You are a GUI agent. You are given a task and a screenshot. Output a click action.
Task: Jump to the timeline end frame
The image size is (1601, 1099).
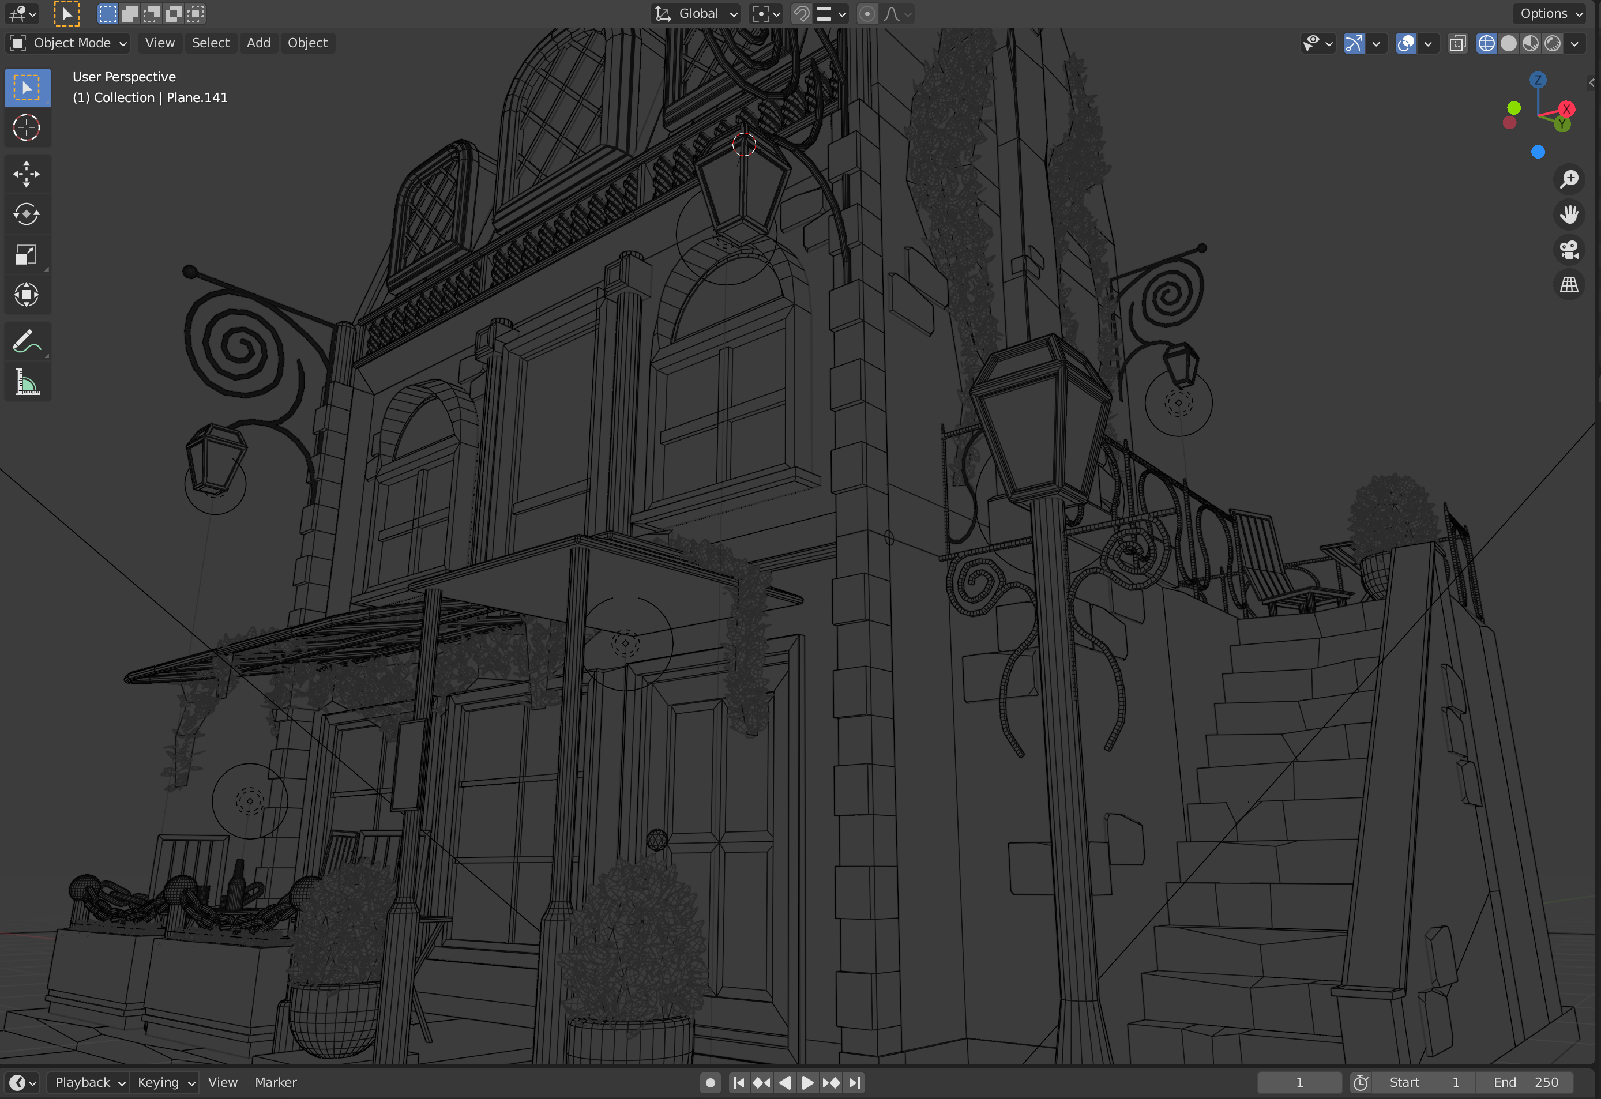point(854,1082)
